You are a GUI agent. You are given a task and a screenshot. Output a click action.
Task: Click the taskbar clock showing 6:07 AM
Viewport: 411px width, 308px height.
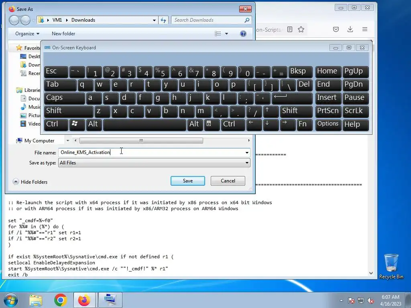[x=391, y=300]
